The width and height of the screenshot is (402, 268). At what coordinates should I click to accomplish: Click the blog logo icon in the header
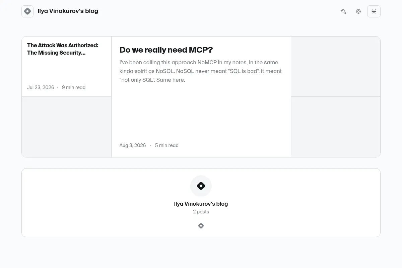pos(27,11)
